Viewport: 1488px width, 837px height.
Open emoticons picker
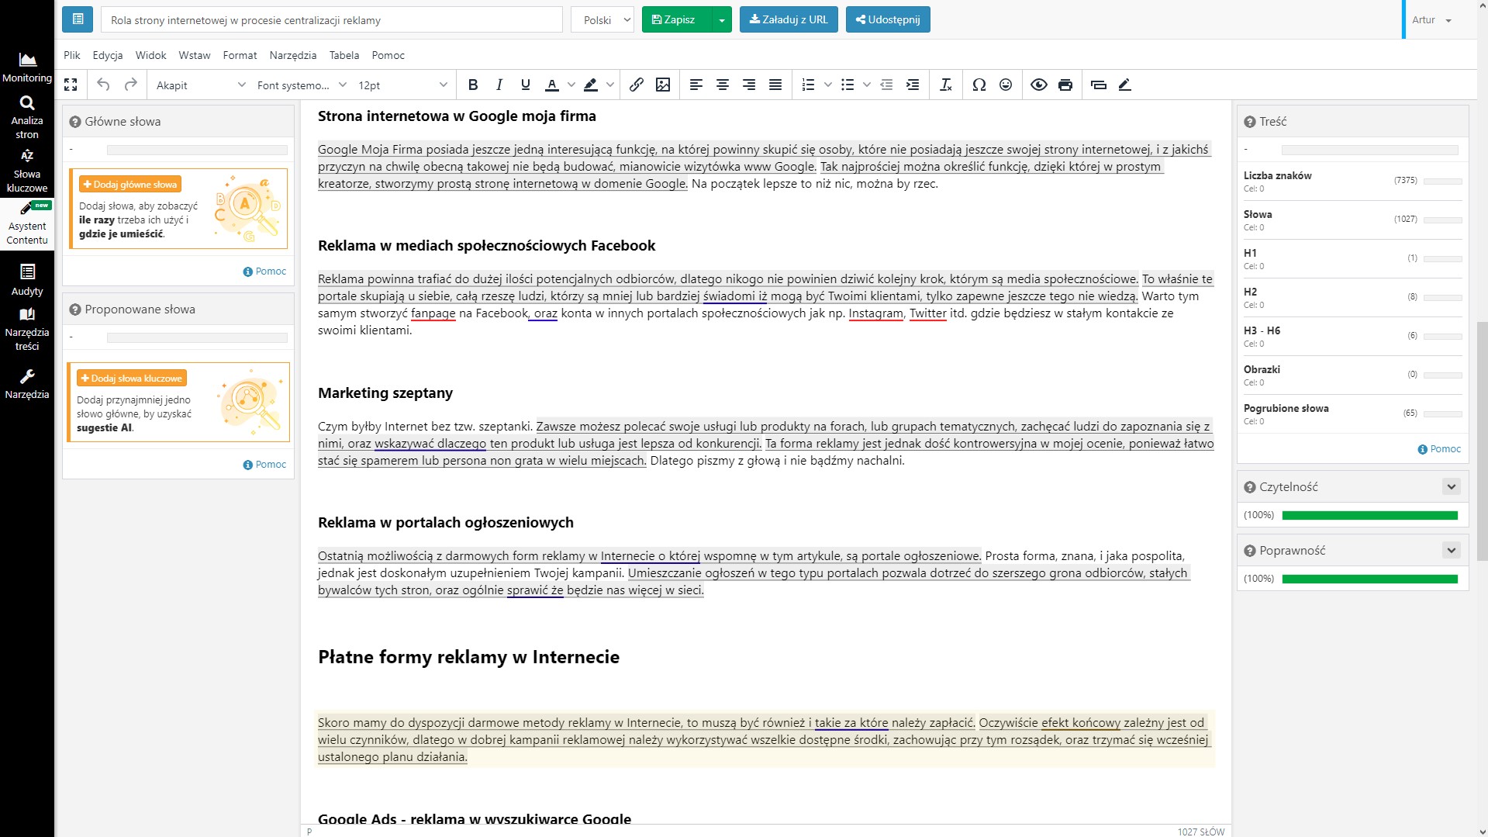click(1006, 85)
